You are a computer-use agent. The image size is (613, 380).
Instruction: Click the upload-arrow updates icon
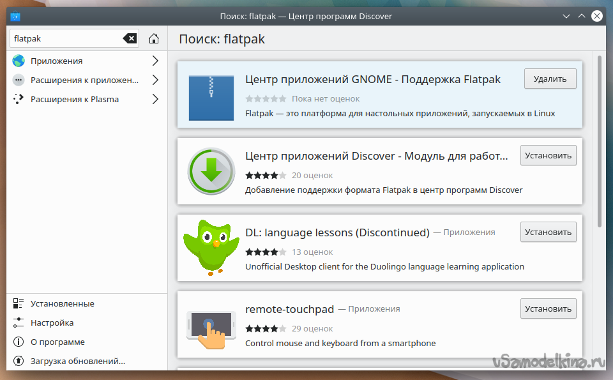click(19, 361)
